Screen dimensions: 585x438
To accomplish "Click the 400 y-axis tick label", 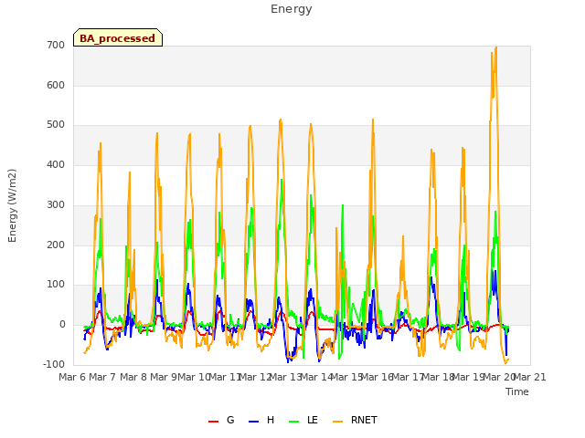I will tap(56, 164).
